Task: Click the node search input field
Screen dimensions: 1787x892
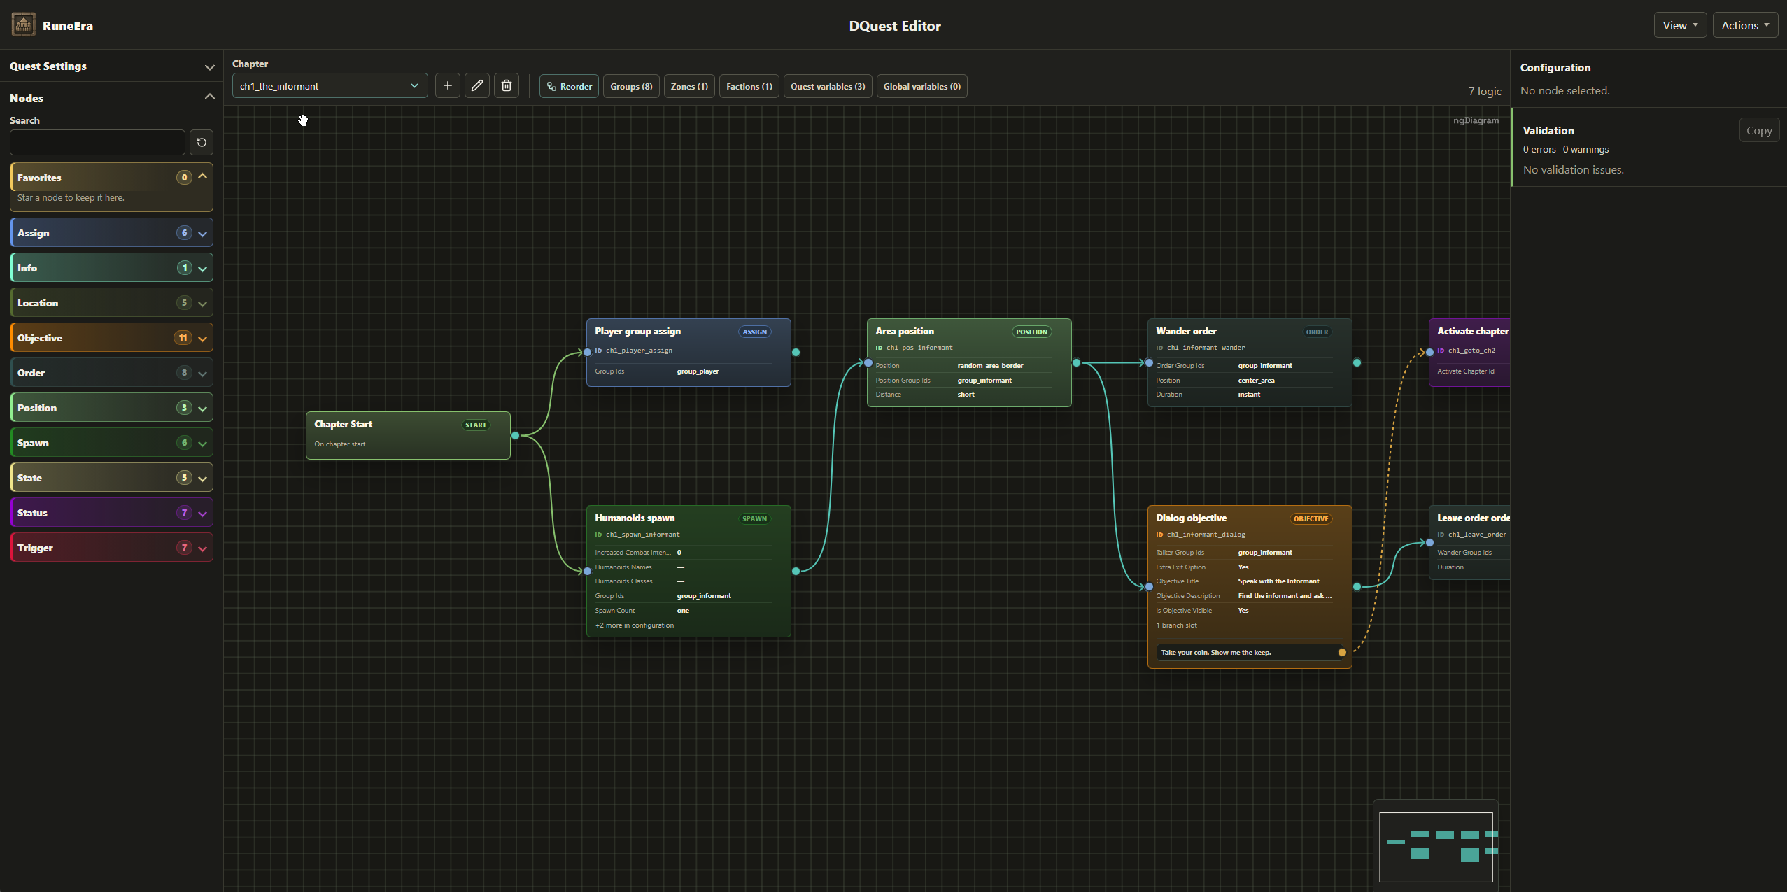Action: point(97,143)
